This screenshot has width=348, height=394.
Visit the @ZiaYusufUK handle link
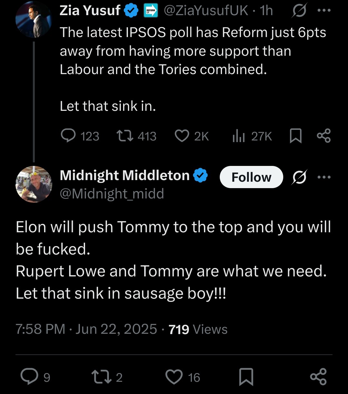click(x=206, y=11)
